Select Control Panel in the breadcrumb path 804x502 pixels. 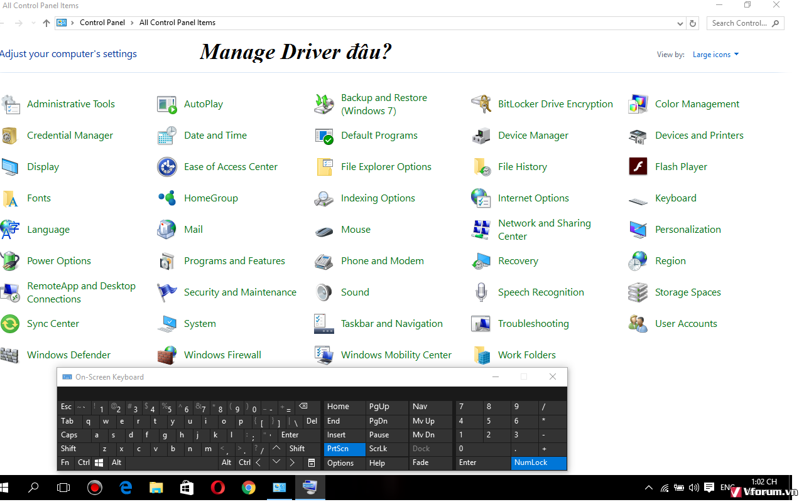[x=102, y=23]
